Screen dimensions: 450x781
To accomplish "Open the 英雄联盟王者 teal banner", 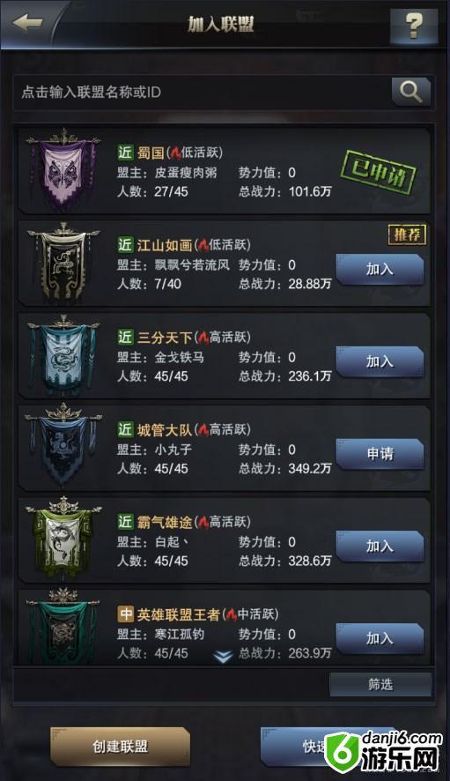I will coord(63,627).
